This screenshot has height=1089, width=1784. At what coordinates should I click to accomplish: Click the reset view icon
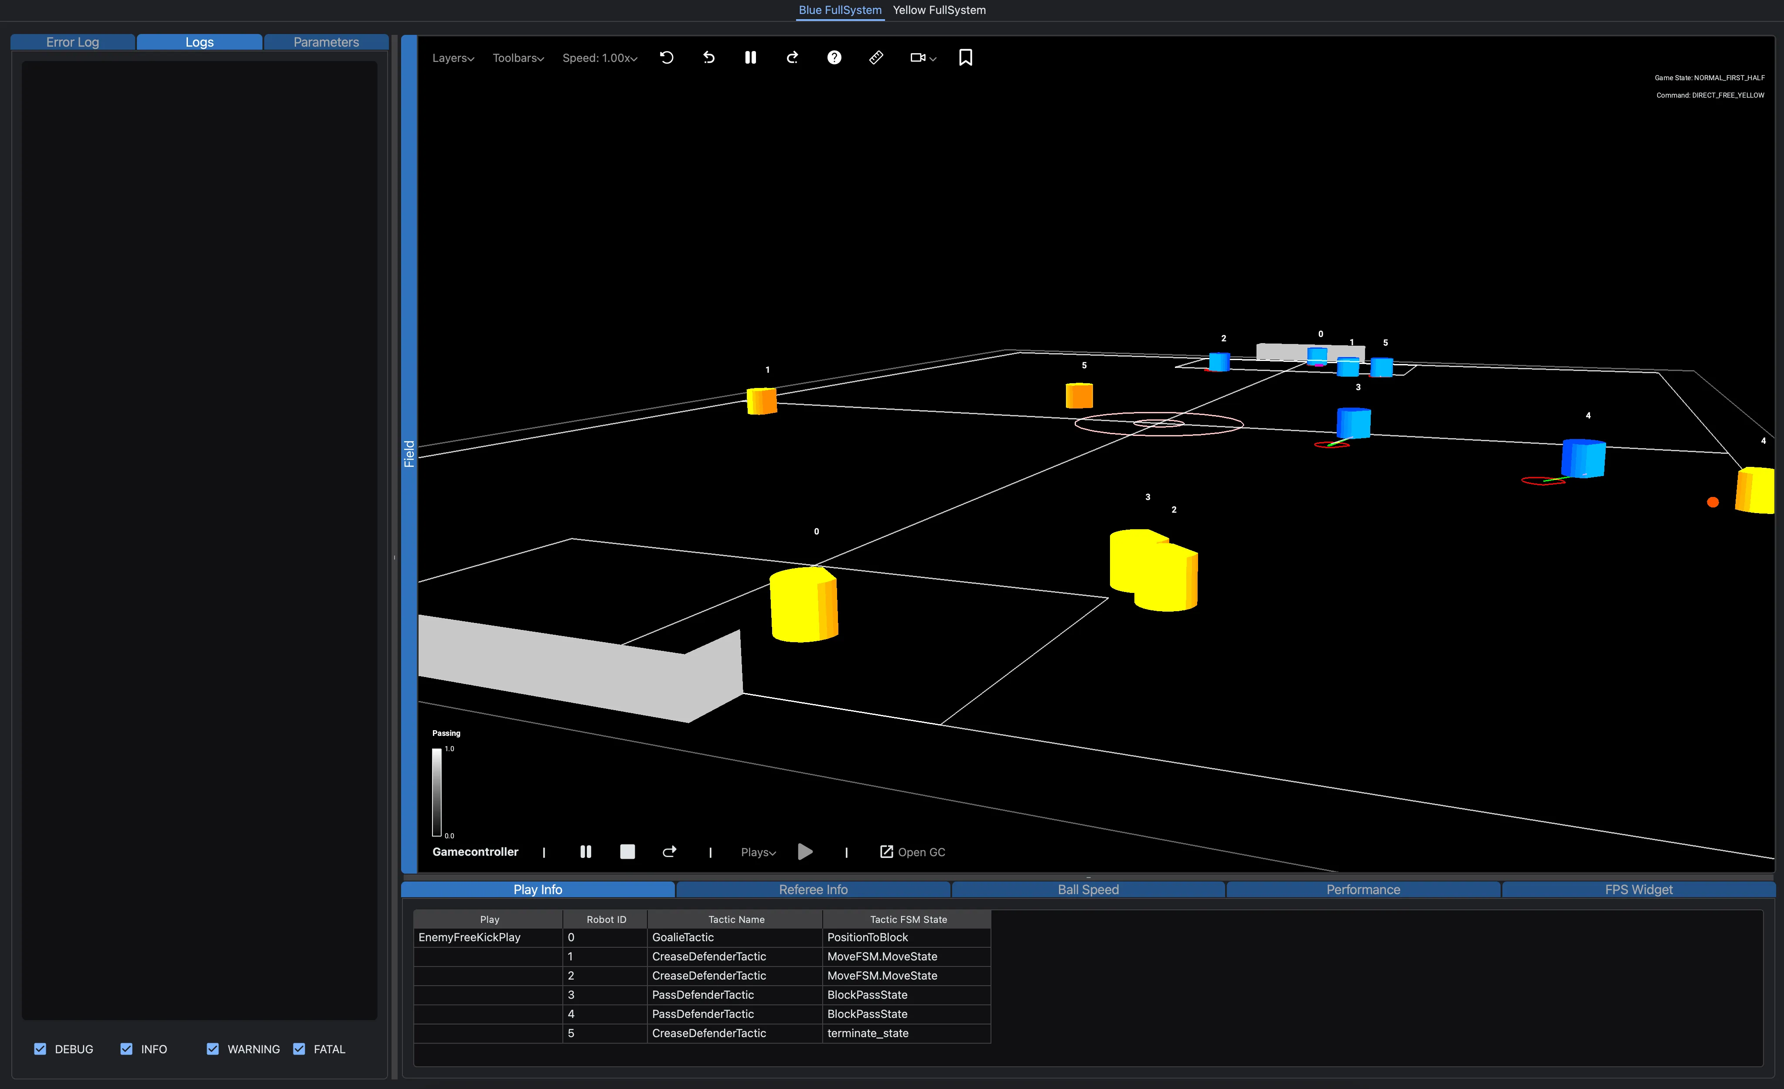click(667, 57)
